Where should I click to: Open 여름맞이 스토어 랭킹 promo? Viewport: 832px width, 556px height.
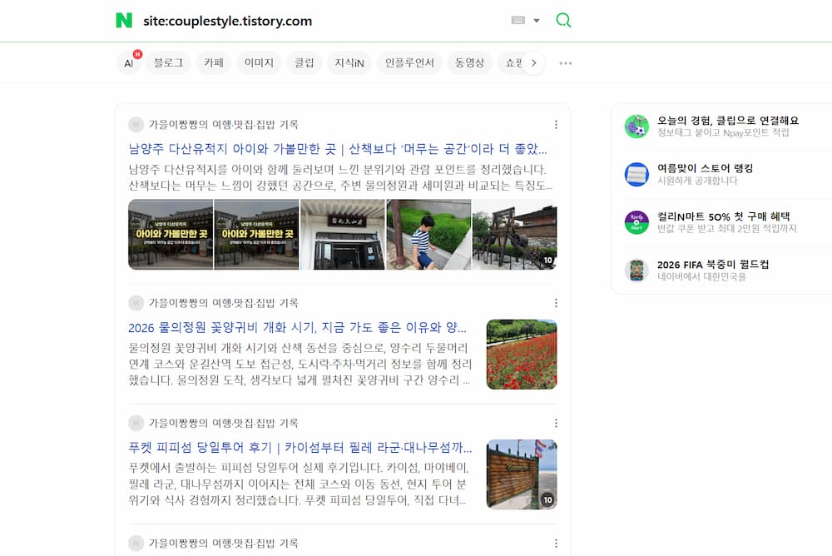pos(705,168)
